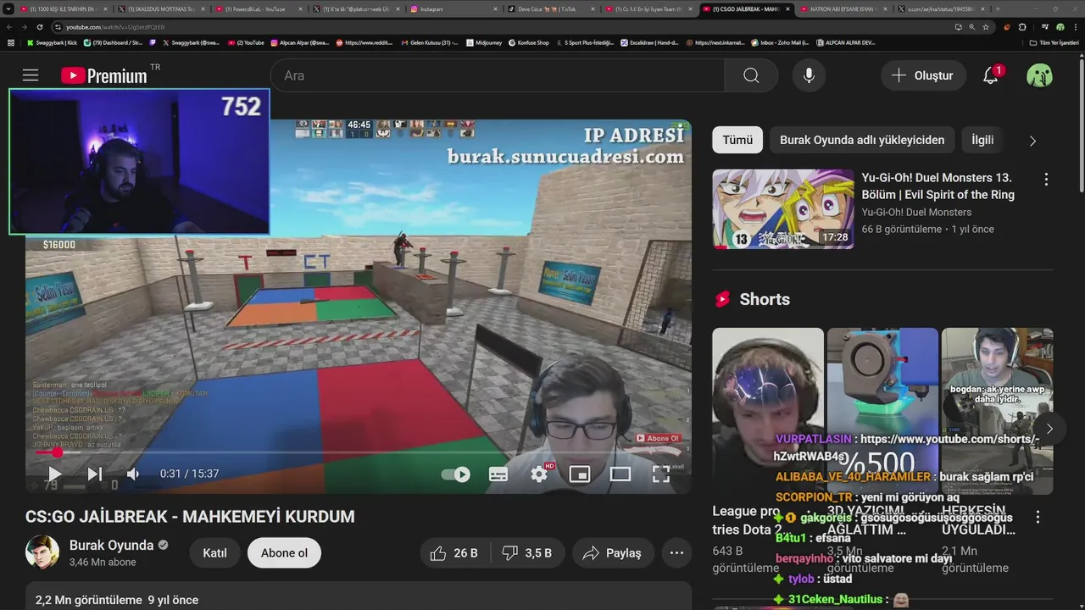The height and width of the screenshot is (610, 1085).
Task: Dislike the video with the 3,5 B button
Action: 526,552
